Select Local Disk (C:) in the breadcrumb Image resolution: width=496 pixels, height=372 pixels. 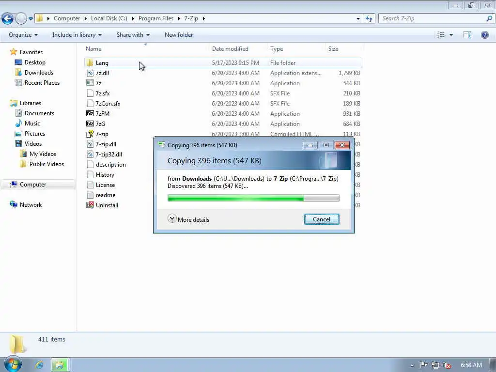[x=109, y=18]
